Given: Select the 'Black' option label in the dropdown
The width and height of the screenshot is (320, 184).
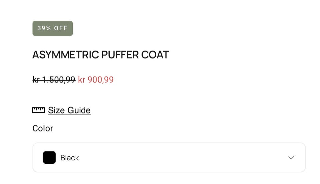Looking at the screenshot, I should [x=70, y=158].
